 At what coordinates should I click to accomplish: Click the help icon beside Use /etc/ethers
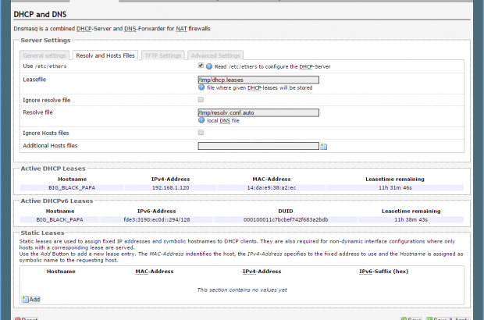210,67
